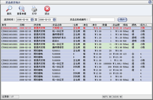Select green row CT060216010001 with 康师傅绿茶
The width and height of the screenshot is (153, 100).
tap(76, 47)
